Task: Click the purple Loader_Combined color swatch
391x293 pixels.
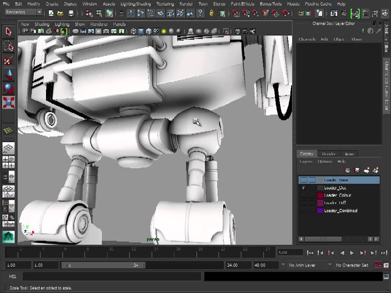Action: (x=320, y=211)
